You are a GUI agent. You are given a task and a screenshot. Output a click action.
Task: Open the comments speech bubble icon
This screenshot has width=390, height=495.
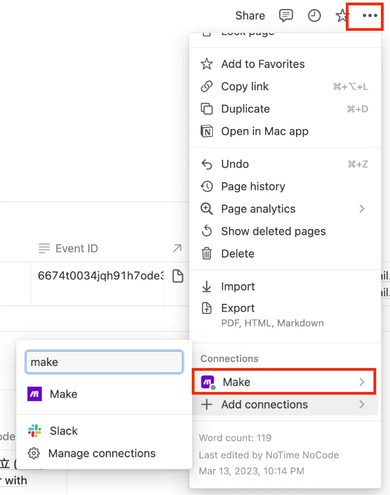[286, 16]
